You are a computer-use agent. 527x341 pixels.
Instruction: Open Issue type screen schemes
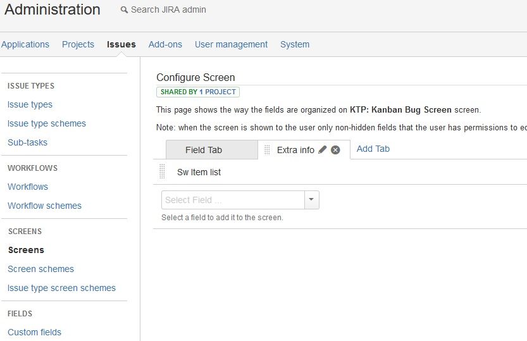(61, 288)
